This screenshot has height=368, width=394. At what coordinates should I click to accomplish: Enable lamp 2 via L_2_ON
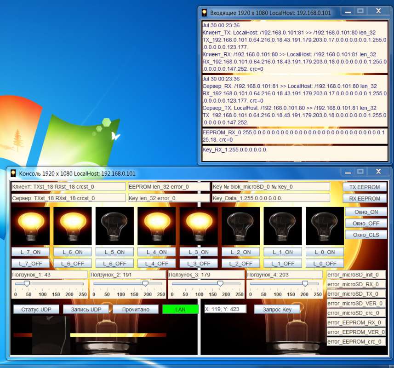[240, 252]
